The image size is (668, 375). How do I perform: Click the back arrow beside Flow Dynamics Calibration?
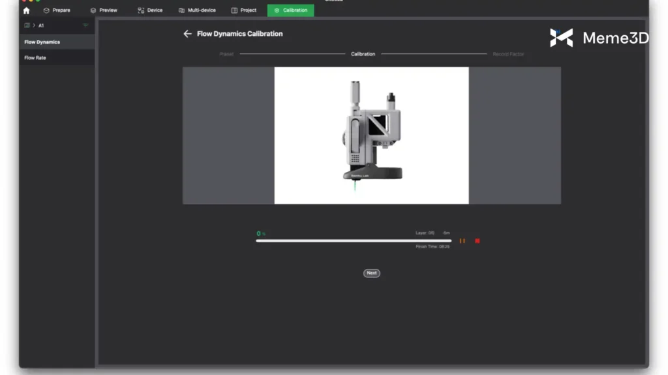[187, 34]
